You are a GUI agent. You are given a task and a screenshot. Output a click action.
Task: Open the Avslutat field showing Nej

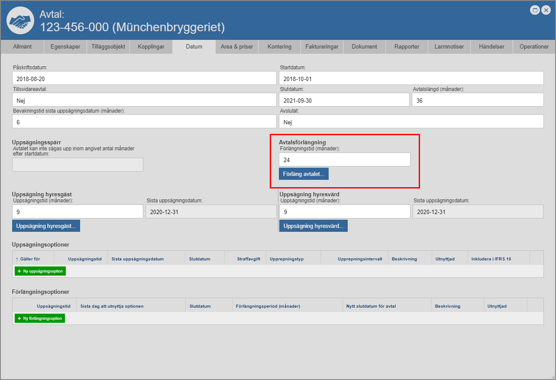tap(411, 122)
